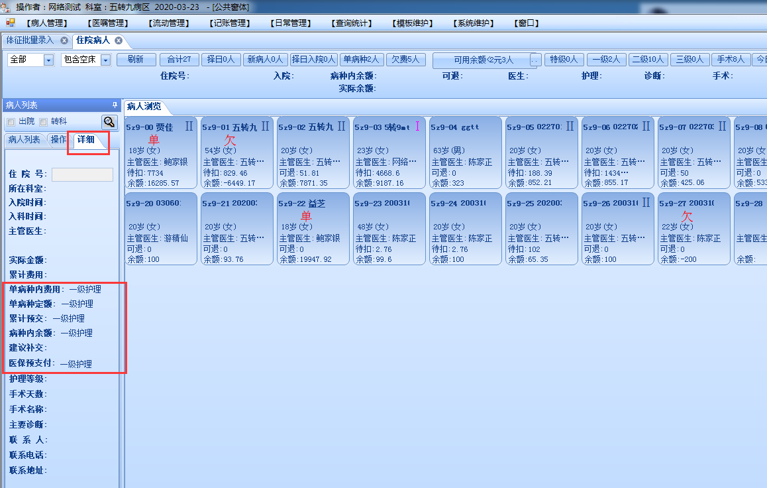
Task: Toggle the 出院 checkbox
Action: (11, 122)
